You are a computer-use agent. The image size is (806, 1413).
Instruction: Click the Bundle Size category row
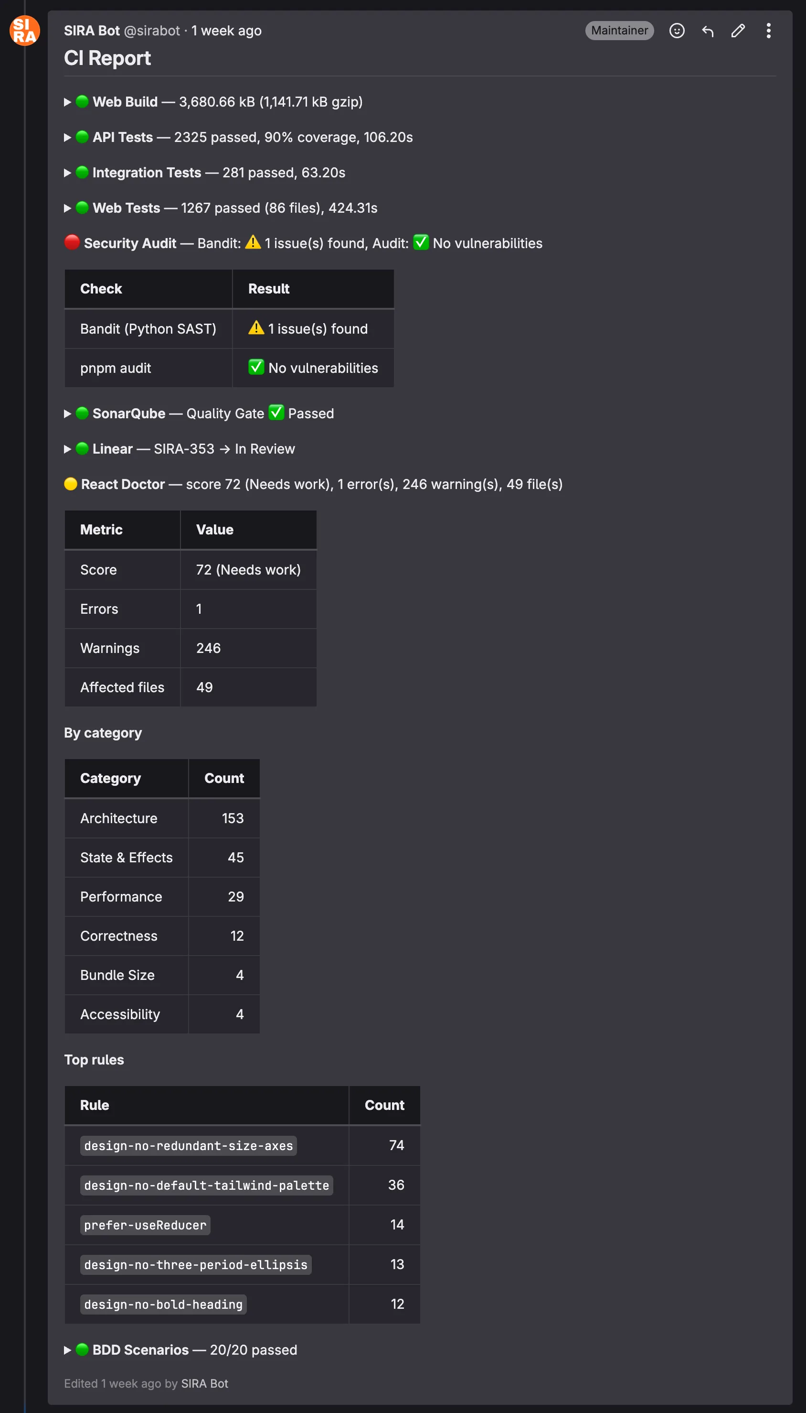tap(162, 976)
